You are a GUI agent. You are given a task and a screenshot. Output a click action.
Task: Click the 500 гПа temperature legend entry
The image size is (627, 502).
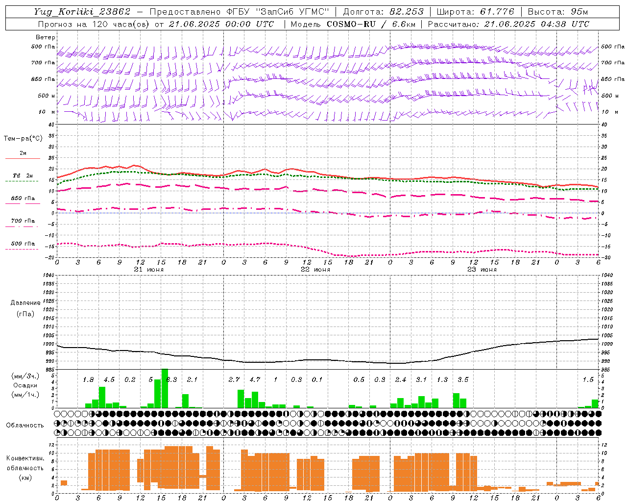click(23, 244)
